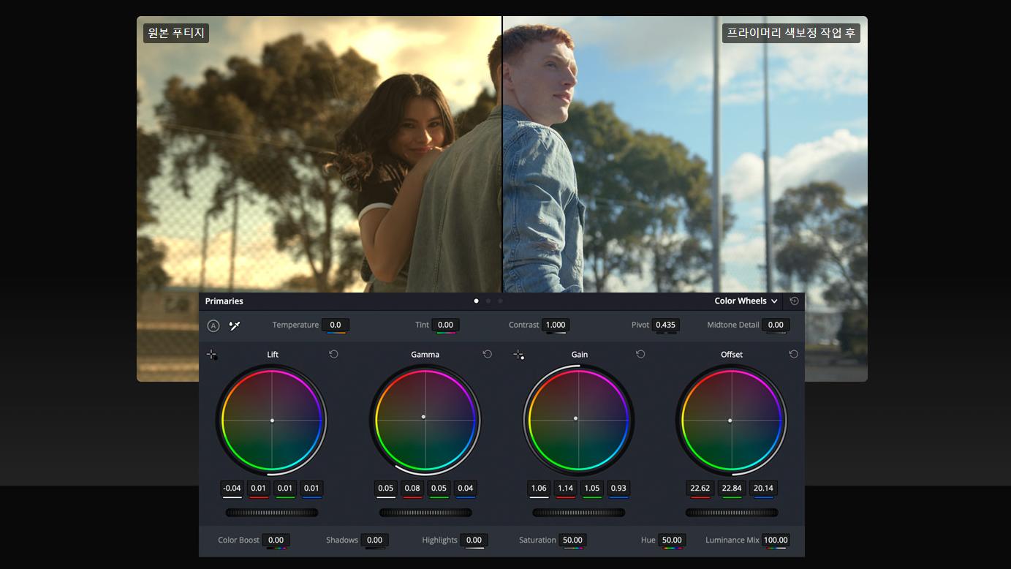This screenshot has height=569, width=1011.
Task: Click the Gain color wheel control point
Action: tap(575, 418)
